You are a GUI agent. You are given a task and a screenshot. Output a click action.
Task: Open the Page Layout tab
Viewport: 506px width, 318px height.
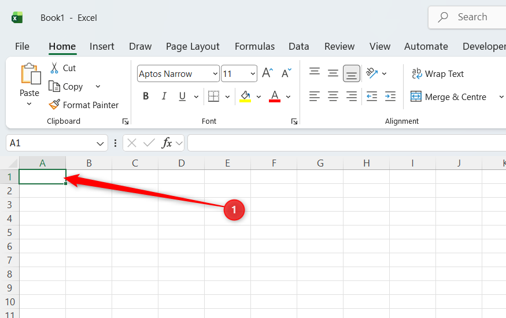[193, 46]
